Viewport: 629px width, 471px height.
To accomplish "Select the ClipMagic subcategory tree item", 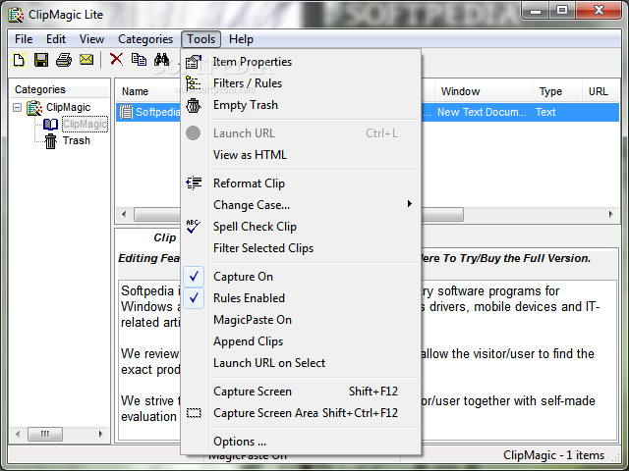I will (x=85, y=125).
